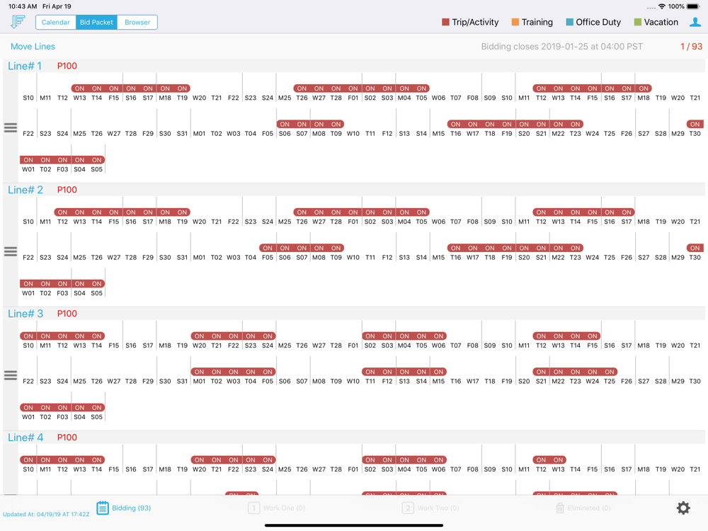Tap Line# 1 ON marker above W01
The height and width of the screenshot is (531, 708).
coord(28,160)
